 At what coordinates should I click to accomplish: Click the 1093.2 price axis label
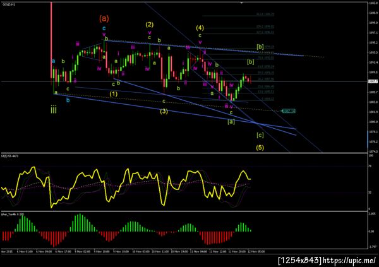click(373, 52)
